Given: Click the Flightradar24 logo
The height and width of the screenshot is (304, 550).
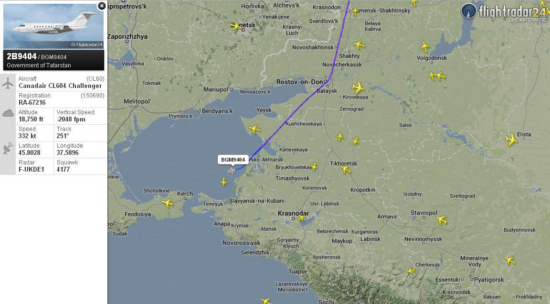Looking at the screenshot, I should [x=504, y=12].
